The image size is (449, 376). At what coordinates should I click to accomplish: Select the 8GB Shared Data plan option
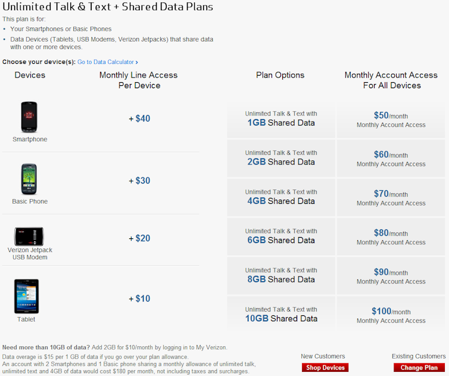pos(281,276)
